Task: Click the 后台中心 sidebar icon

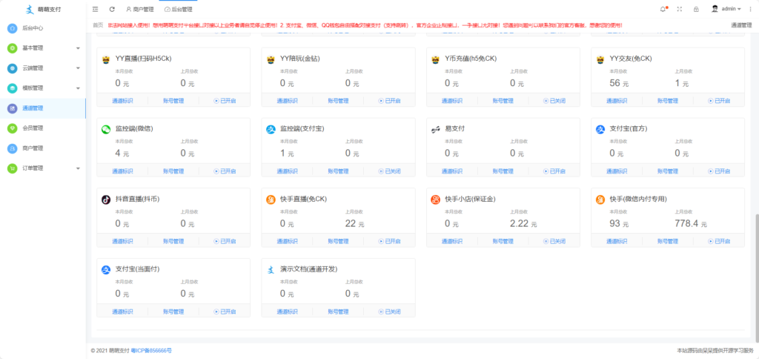Action: pyautogui.click(x=13, y=28)
